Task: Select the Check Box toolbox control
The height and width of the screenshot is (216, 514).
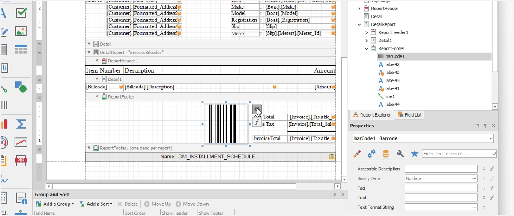Action: 21,13
